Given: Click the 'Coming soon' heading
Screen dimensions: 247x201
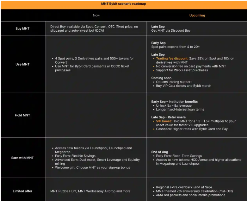Looking at the screenshot, I should pyautogui.click(x=161, y=78).
